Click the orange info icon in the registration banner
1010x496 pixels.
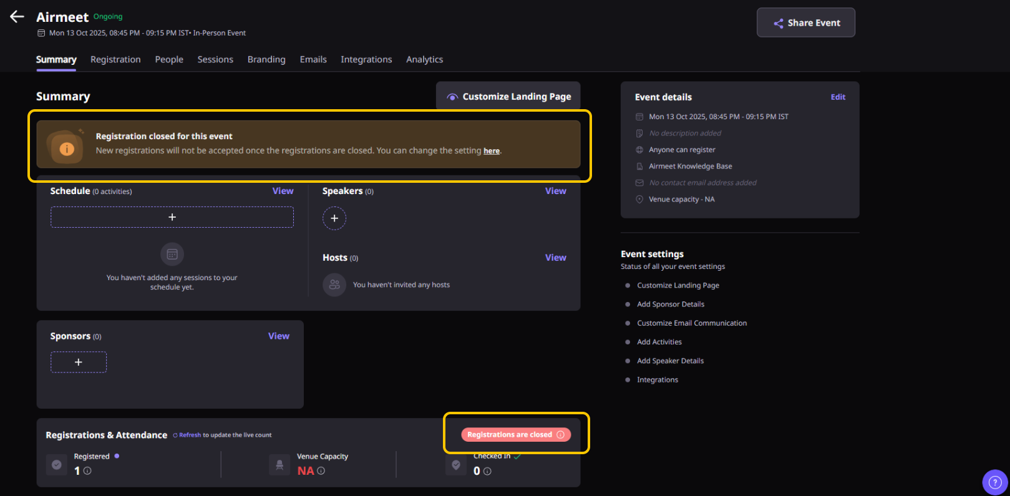pos(67,149)
